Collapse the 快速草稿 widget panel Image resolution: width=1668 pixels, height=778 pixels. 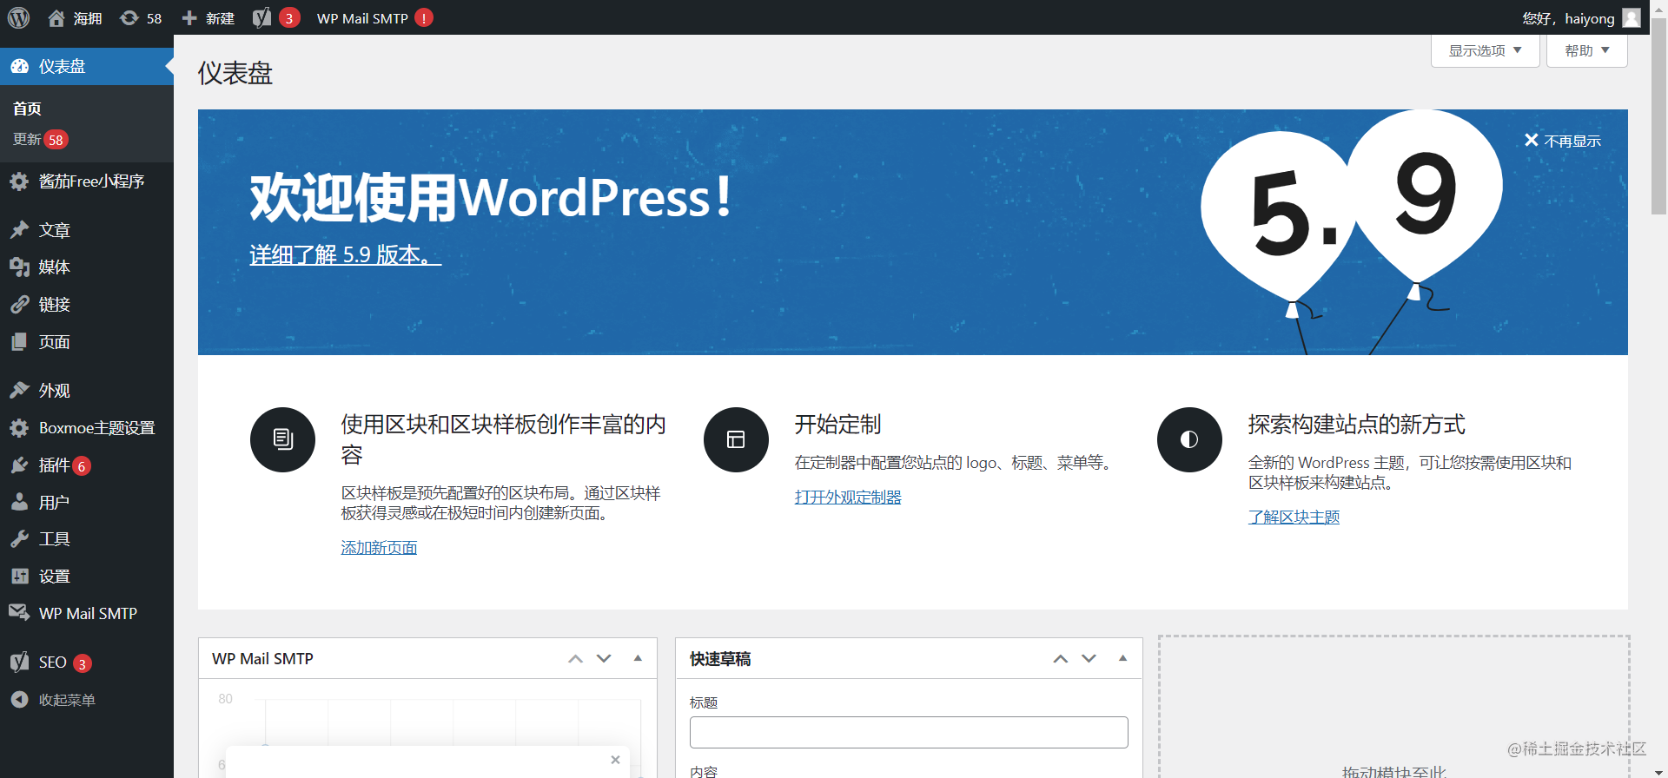(x=1122, y=659)
